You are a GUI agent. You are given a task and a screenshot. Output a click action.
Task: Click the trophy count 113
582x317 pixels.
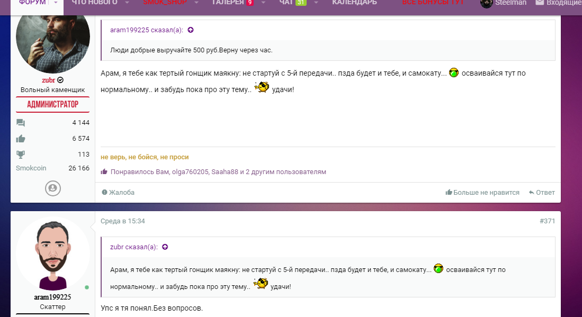[84, 154]
